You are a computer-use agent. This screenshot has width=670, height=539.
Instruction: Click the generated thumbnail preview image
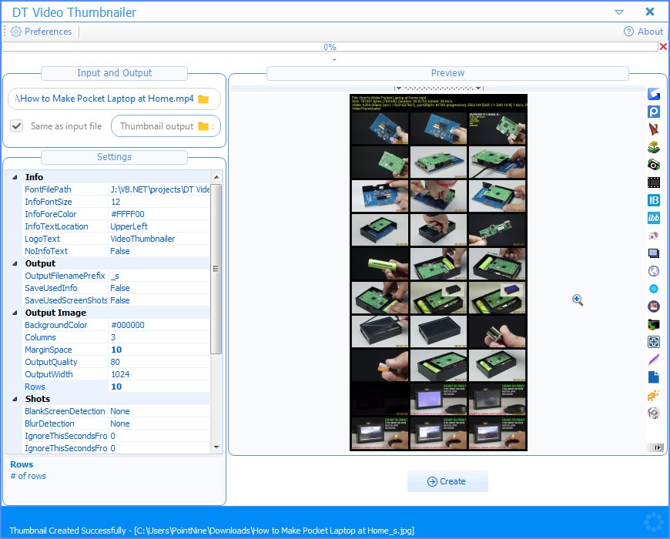[438, 272]
